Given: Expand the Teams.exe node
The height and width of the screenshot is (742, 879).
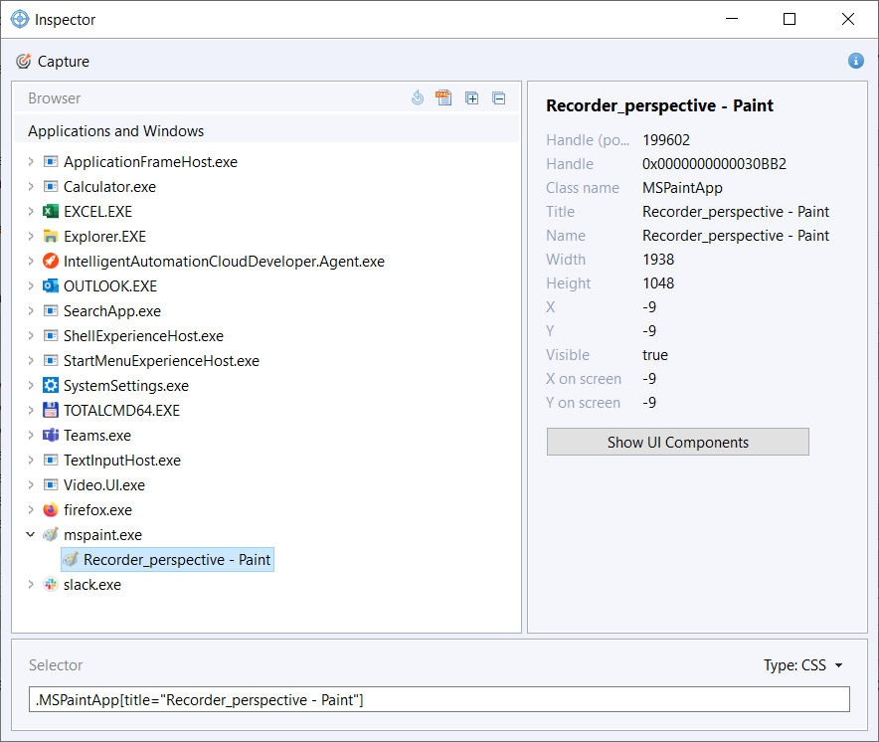Looking at the screenshot, I should tap(31, 436).
